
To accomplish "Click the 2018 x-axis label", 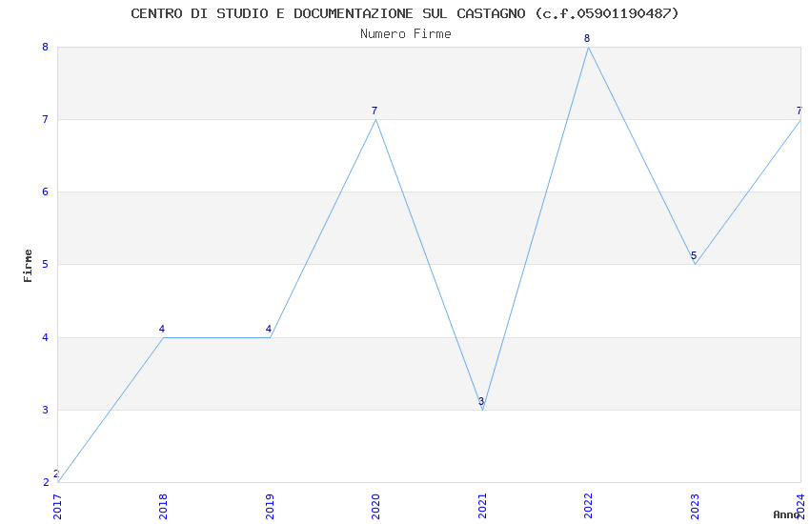I will point(163,507).
